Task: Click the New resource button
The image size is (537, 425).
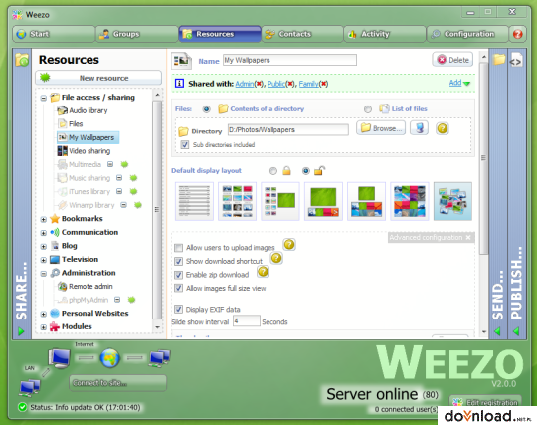Action: click(x=98, y=78)
